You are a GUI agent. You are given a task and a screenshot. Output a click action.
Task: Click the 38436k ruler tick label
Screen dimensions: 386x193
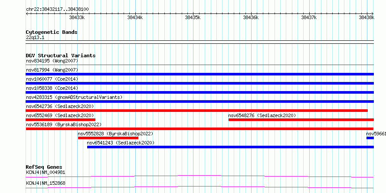point(251,17)
